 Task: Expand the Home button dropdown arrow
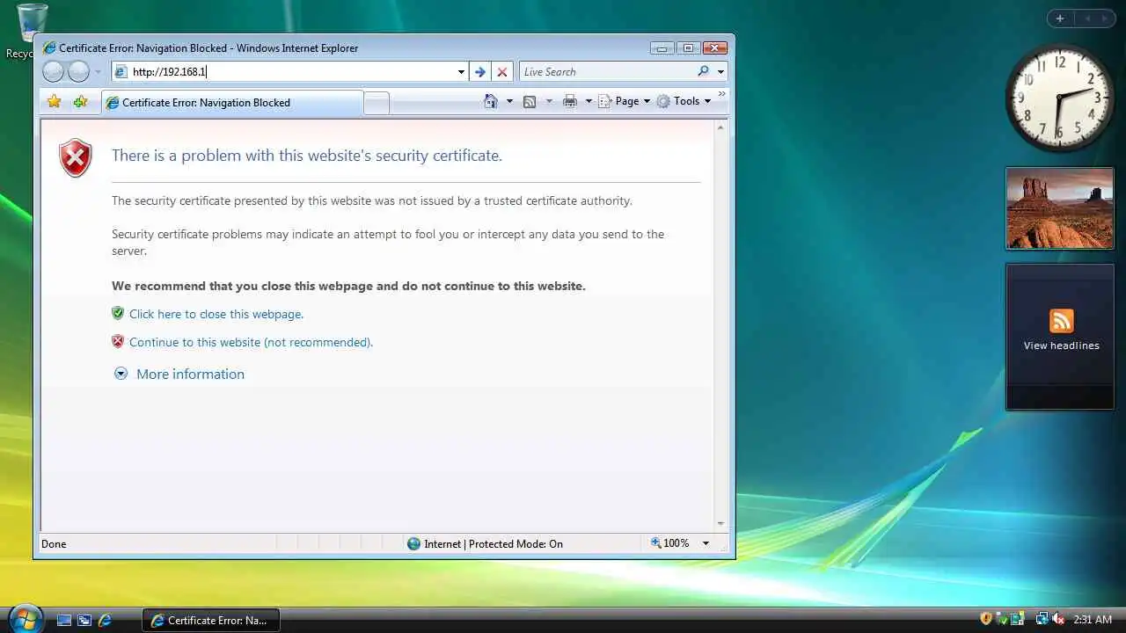[x=509, y=101]
